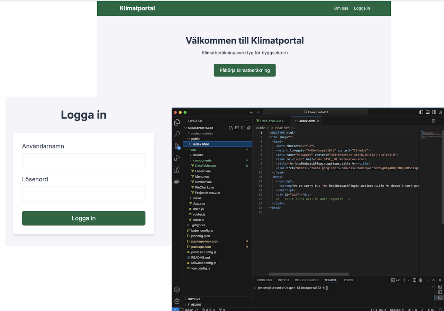Viewport: 444px width, 311px height.
Task: Click green Logga in submit button
Action: point(84,218)
